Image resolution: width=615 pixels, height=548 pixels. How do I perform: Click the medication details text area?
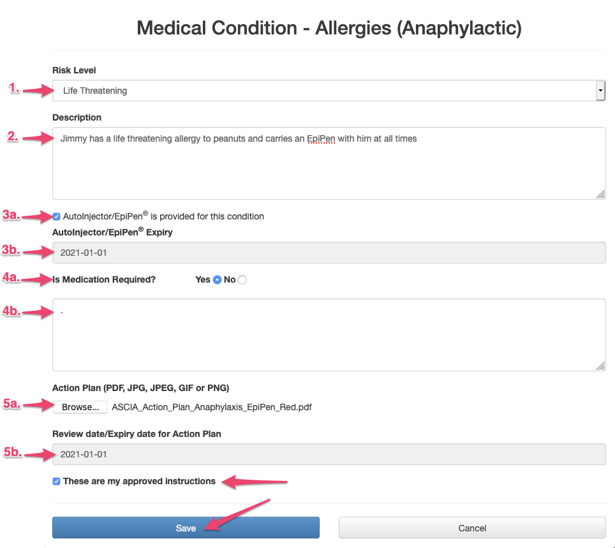329,335
